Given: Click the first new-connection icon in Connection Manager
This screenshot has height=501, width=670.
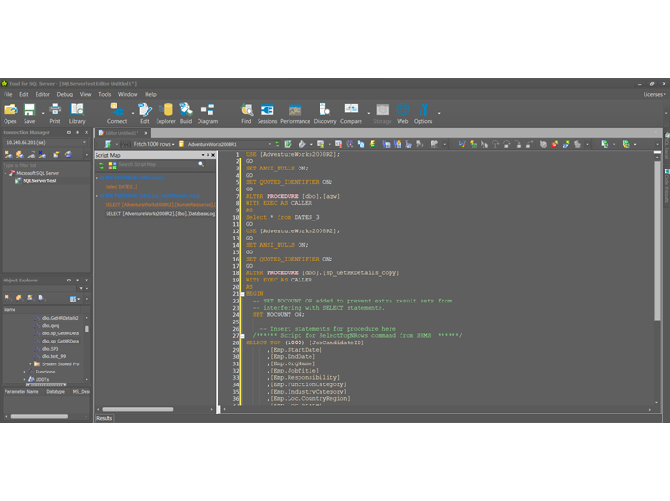Looking at the screenshot, I should tap(8, 155).
